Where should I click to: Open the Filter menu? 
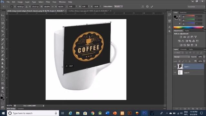[48, 2]
